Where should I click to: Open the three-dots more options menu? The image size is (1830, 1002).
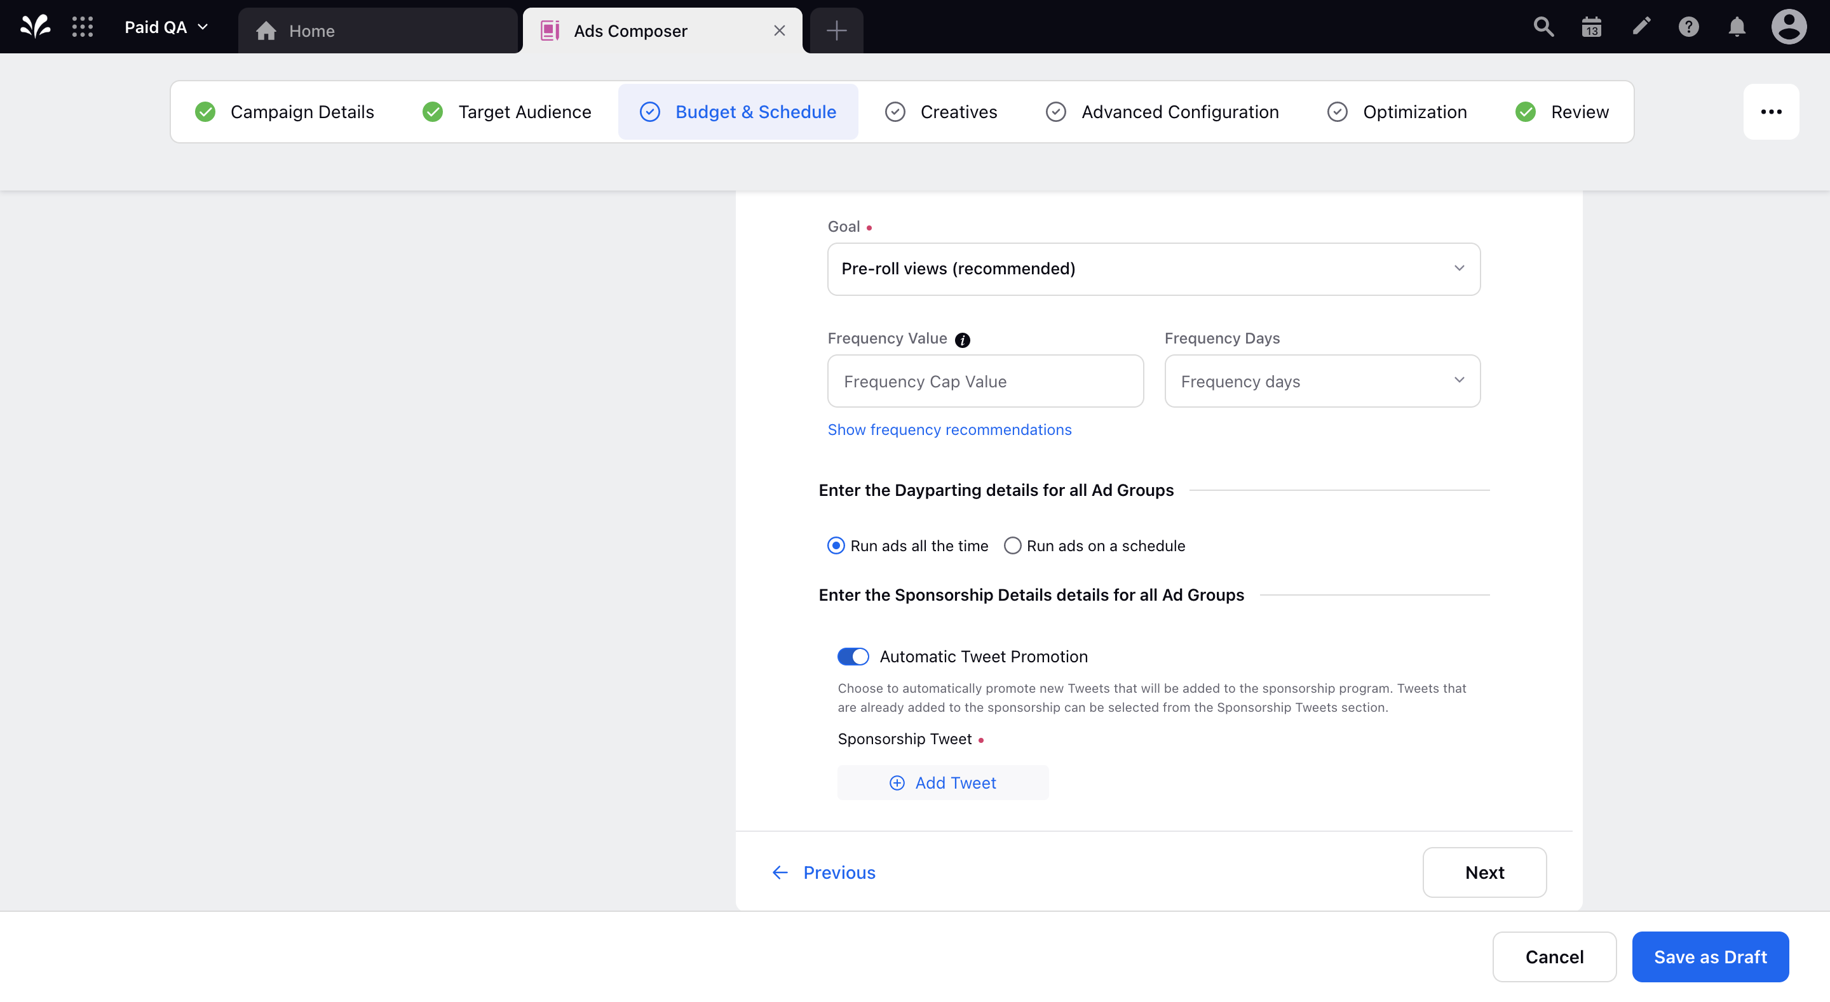point(1770,112)
